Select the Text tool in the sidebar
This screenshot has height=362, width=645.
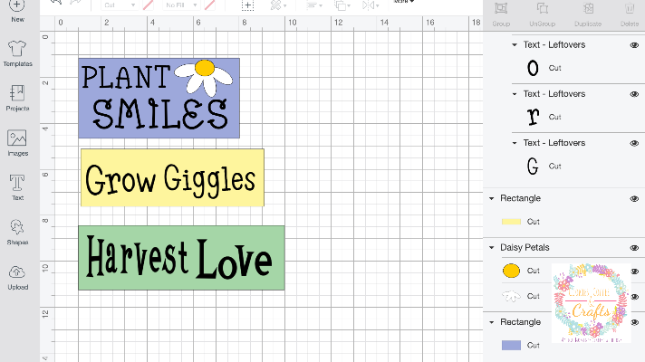coord(17,187)
